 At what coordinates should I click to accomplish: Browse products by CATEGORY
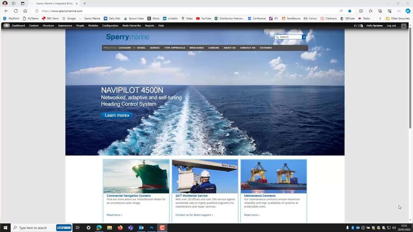tap(125, 48)
